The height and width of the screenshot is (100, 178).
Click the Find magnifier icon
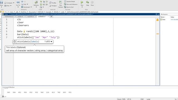22,4
